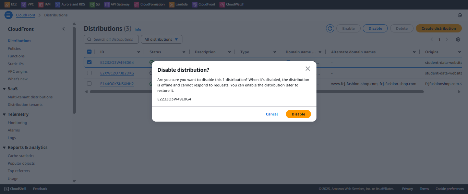Click the CloudFront breadcrumb link

tap(26, 15)
